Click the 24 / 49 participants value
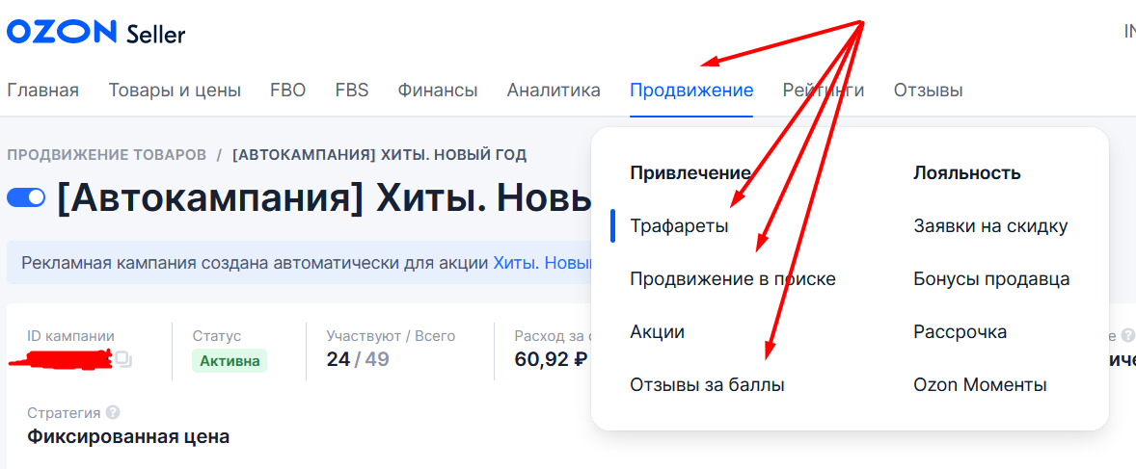This screenshot has height=469, width=1136. click(x=357, y=359)
